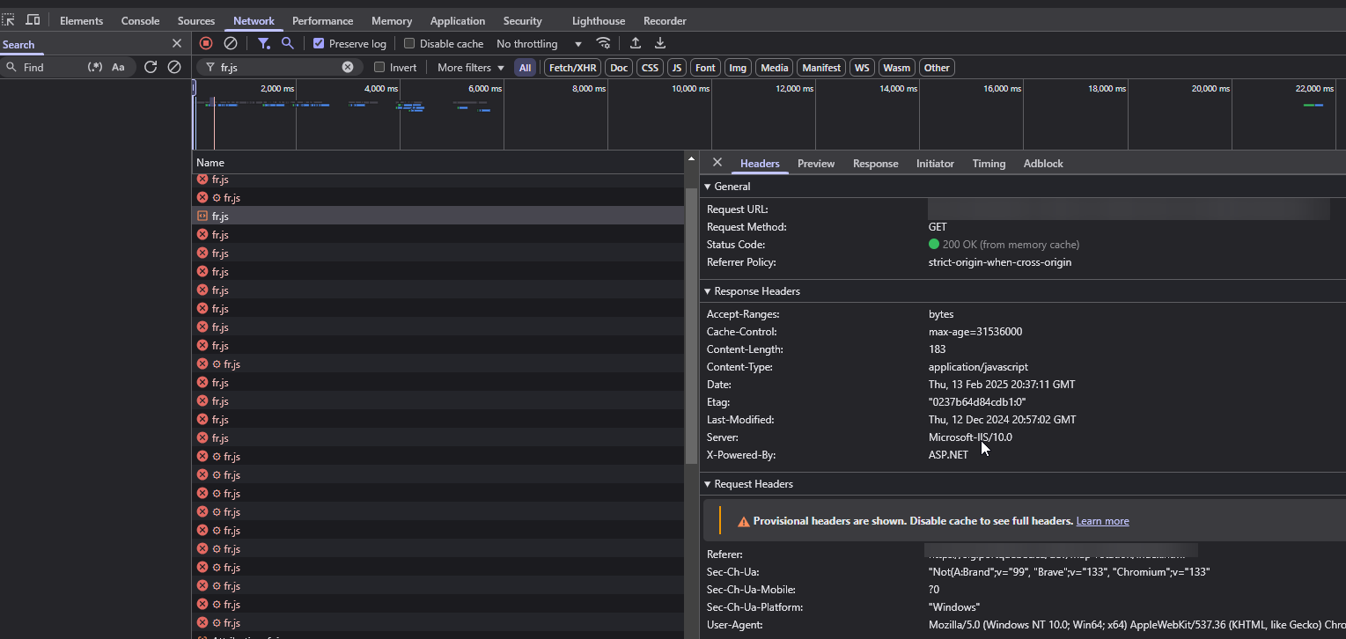The height and width of the screenshot is (639, 1346).
Task: Select the inspect element picker icon
Action: (9, 19)
